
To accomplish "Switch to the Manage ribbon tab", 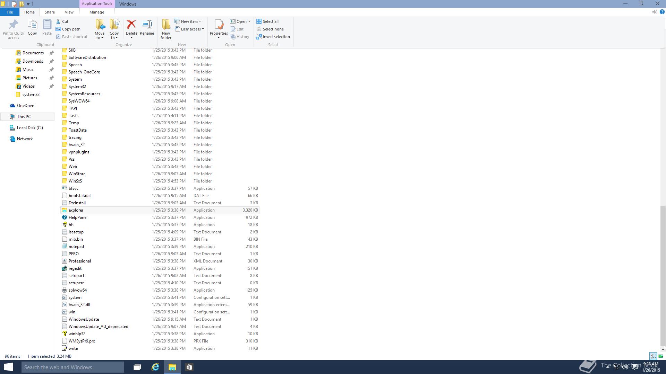I will click(97, 12).
